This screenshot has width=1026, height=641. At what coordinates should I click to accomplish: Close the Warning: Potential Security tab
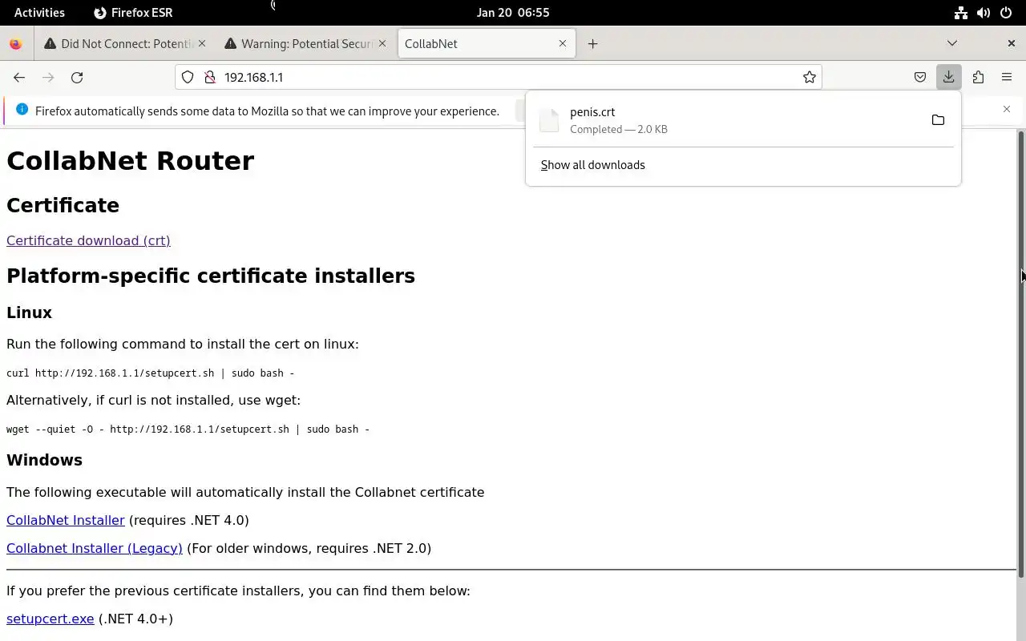click(x=382, y=43)
